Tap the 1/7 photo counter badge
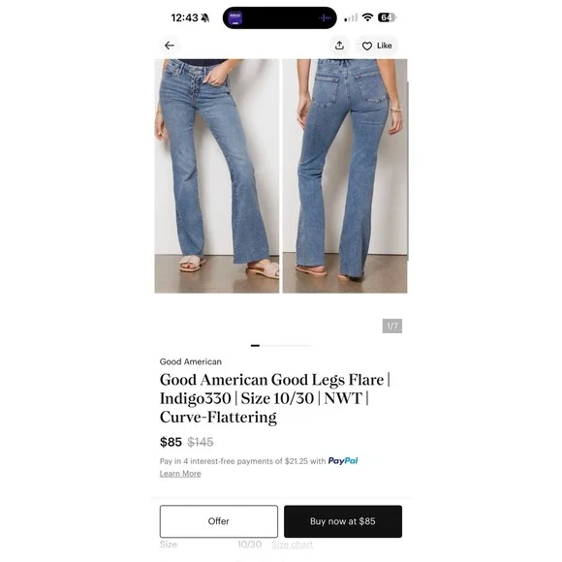This screenshot has height=562, width=562. pyautogui.click(x=392, y=326)
